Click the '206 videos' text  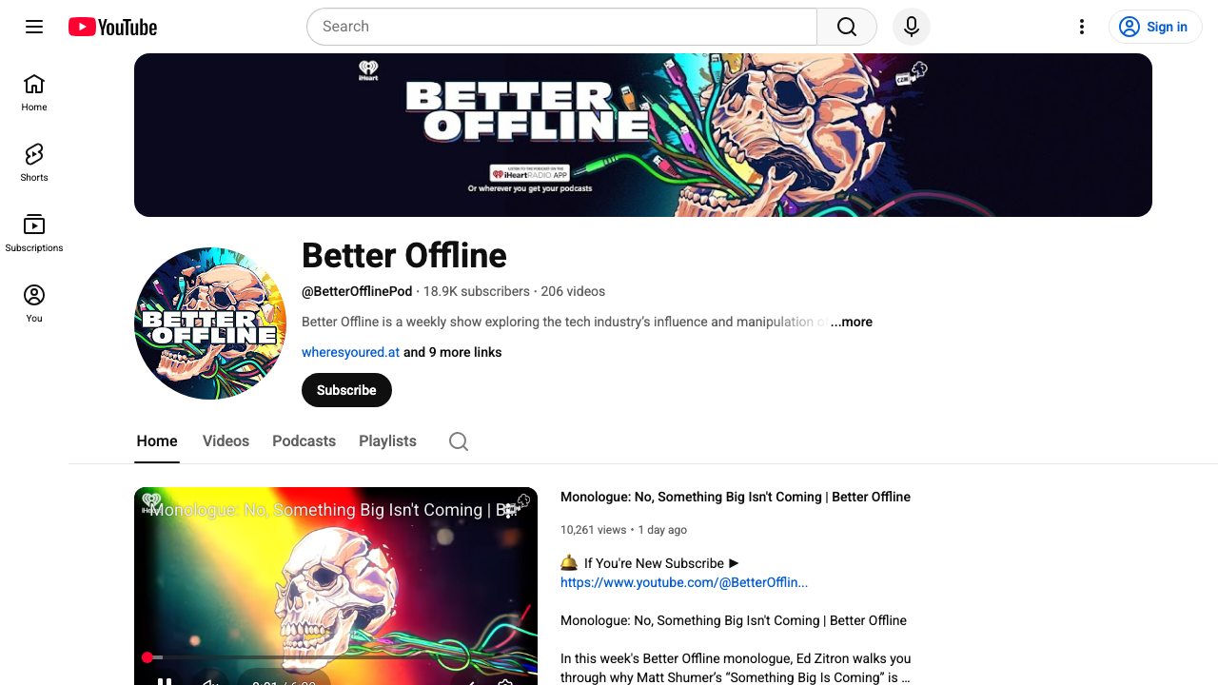pyautogui.click(x=573, y=291)
